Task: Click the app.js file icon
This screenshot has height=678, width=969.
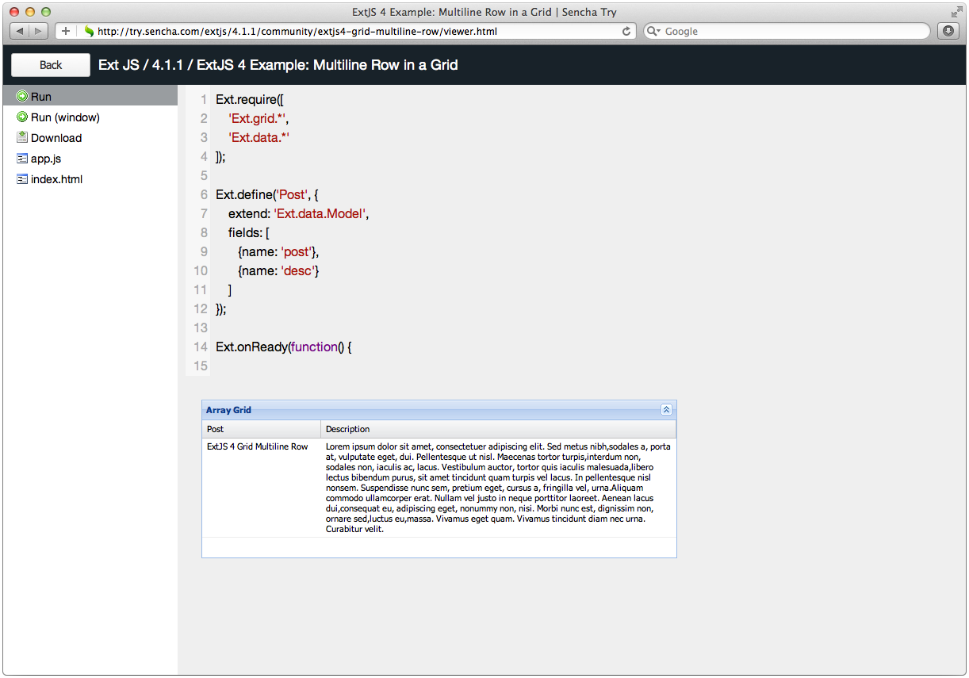Action: pos(22,159)
